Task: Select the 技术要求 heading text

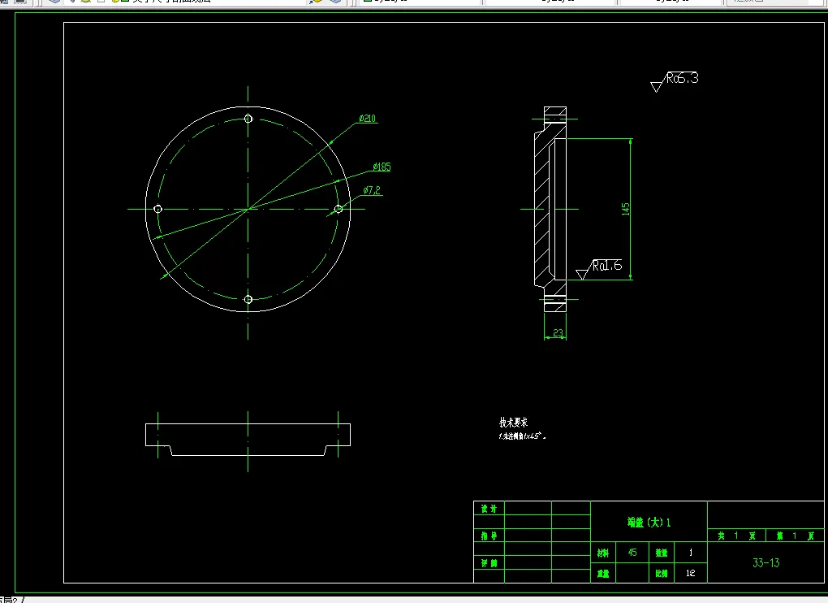Action: coord(513,423)
